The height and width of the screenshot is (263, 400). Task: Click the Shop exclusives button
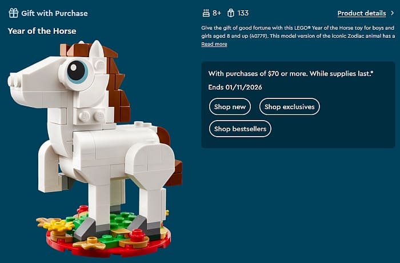(x=290, y=107)
